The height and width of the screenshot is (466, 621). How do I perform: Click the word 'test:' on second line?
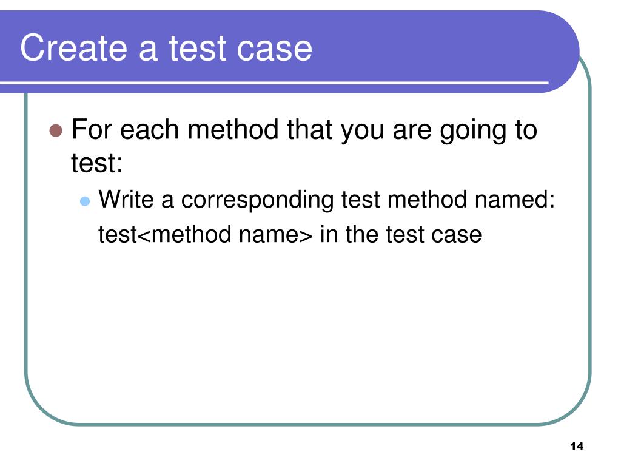click(97, 163)
